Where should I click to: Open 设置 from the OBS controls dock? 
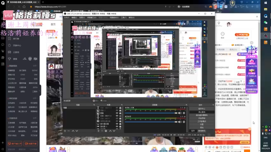(x=202, y=124)
